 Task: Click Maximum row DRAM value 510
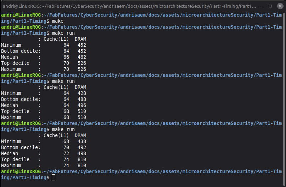click(82, 117)
